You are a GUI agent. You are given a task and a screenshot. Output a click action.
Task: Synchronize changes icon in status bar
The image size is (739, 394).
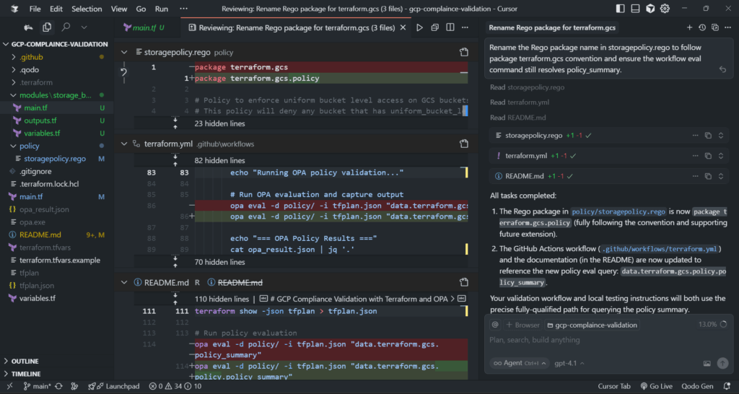(x=58, y=387)
